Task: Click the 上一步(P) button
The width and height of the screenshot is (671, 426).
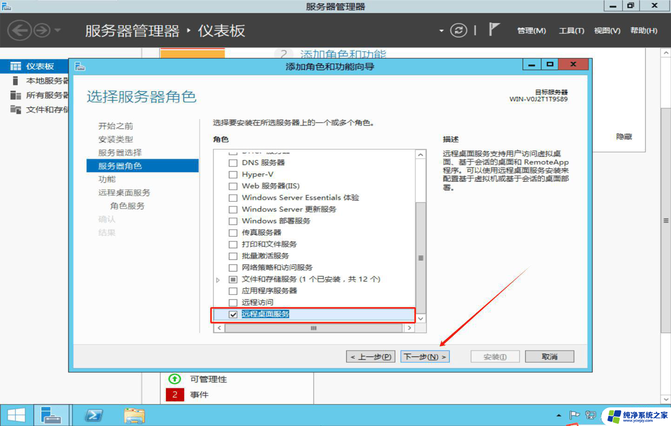Action: 371,357
